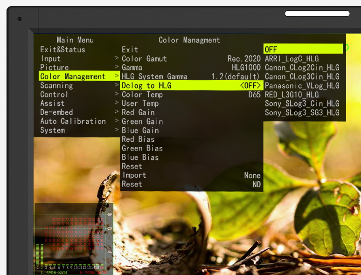Click the <OFF> Delog value
The image size is (361, 275).
click(x=250, y=86)
